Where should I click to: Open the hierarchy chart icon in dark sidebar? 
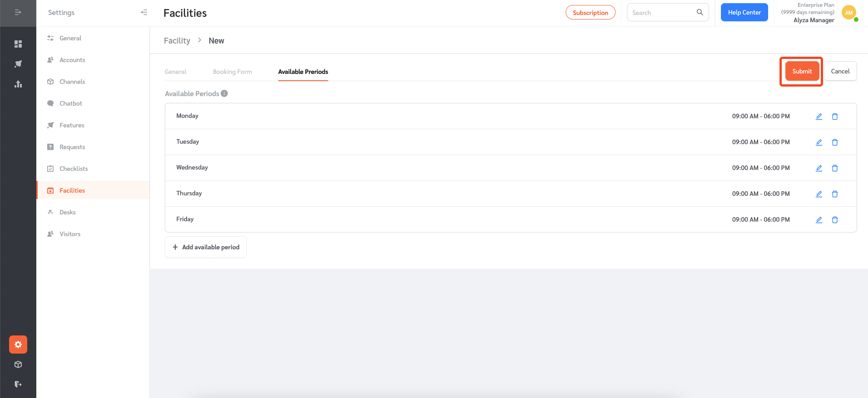tap(18, 84)
